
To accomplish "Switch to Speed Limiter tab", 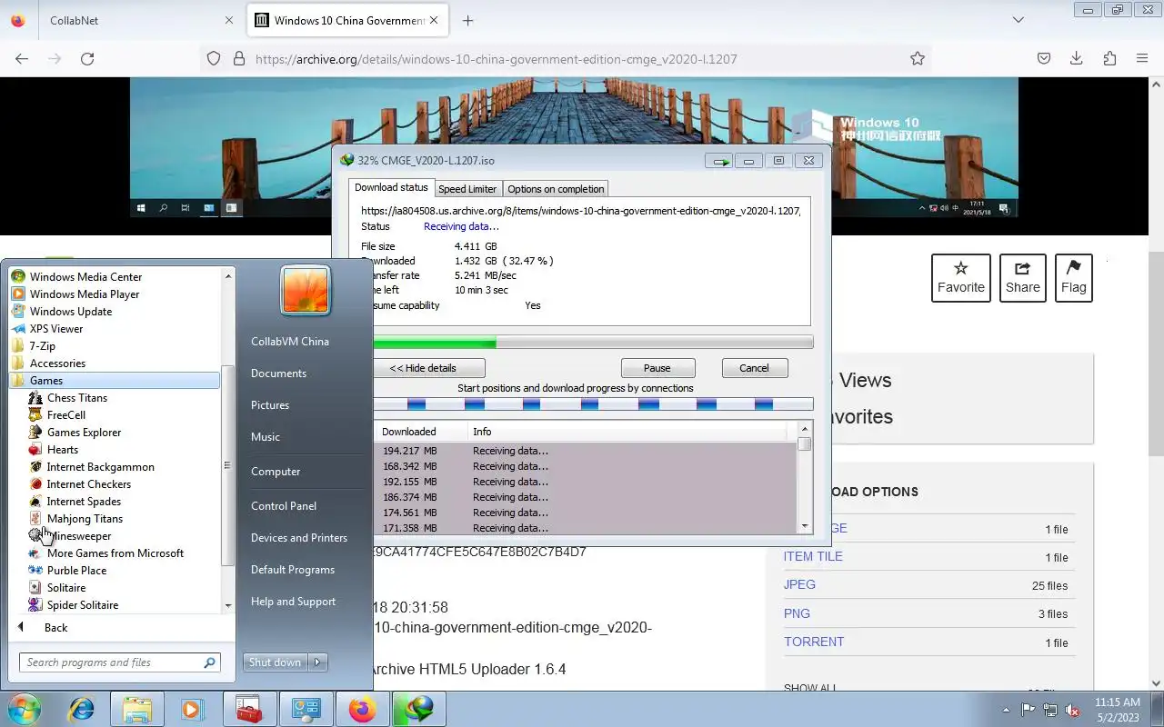I will point(467,189).
